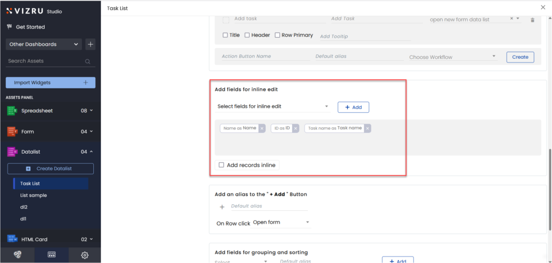This screenshot has height=263, width=552.
Task: Enable the Add records inline checkbox
Action: 221,165
